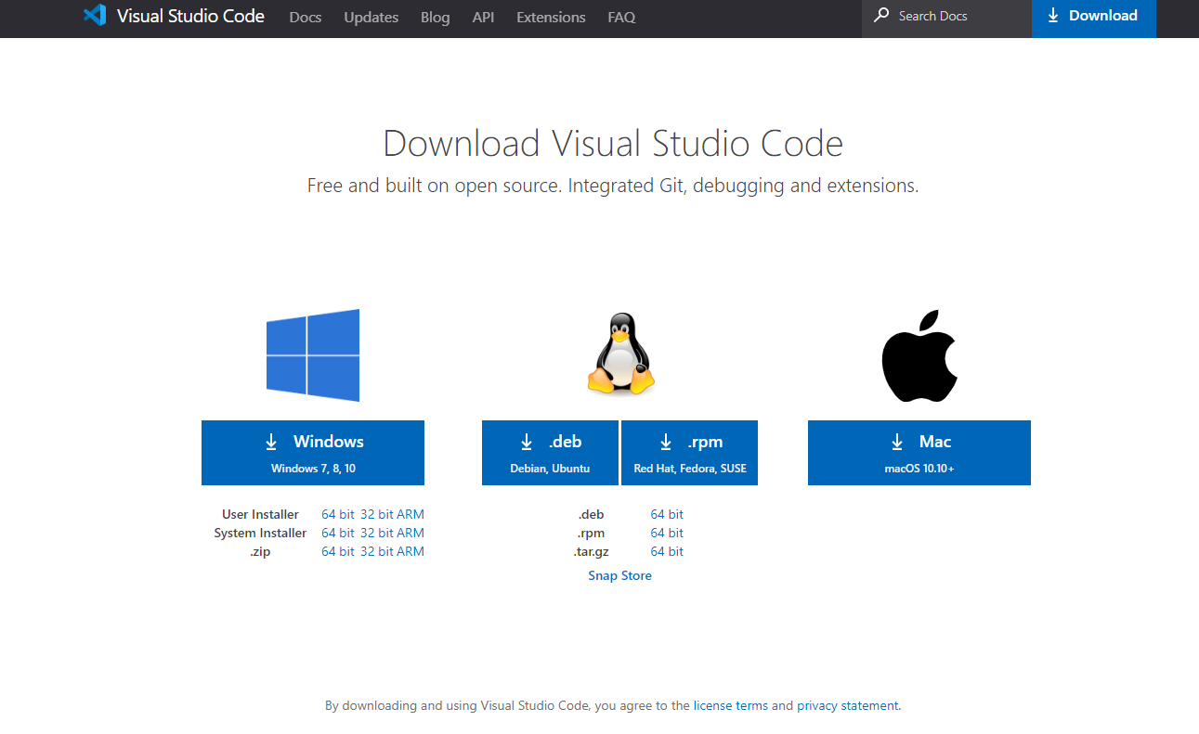Download the .rpm package for Red Hat

coord(689,453)
